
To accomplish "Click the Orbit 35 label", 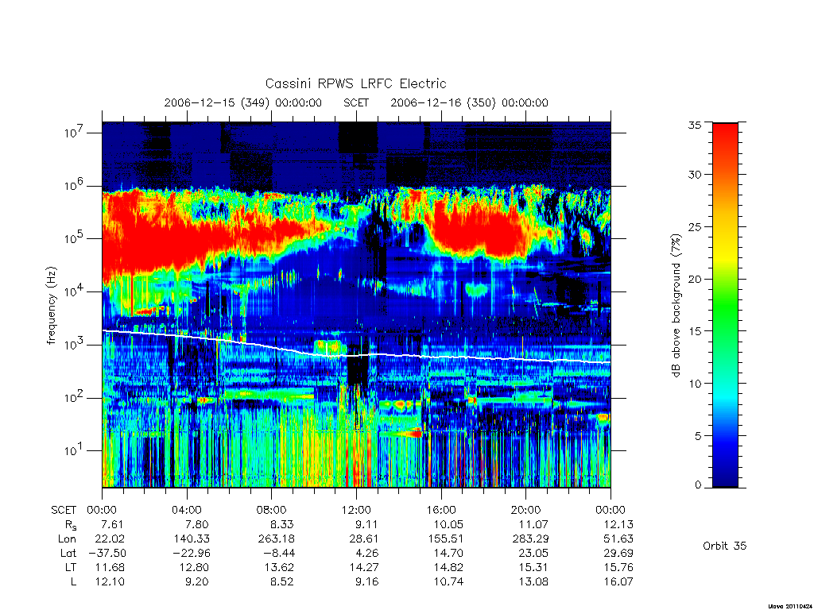I will point(724,546).
